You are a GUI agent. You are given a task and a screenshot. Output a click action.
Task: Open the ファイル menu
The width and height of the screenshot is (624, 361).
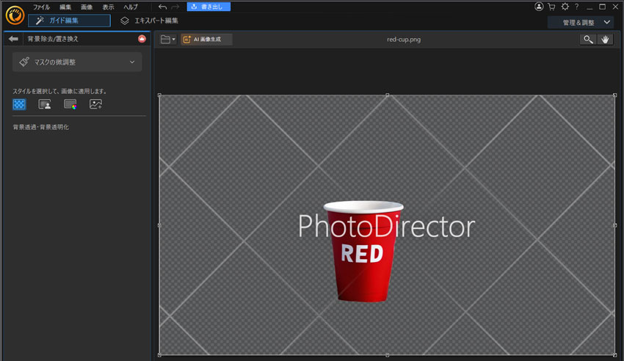[x=41, y=7]
